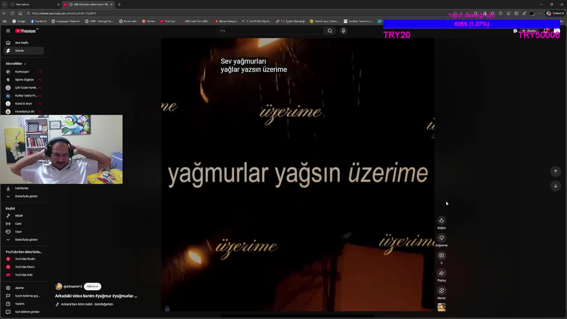Select Shorts in the sidebar
Viewport: 567px width, 319px height.
[x=23, y=51]
